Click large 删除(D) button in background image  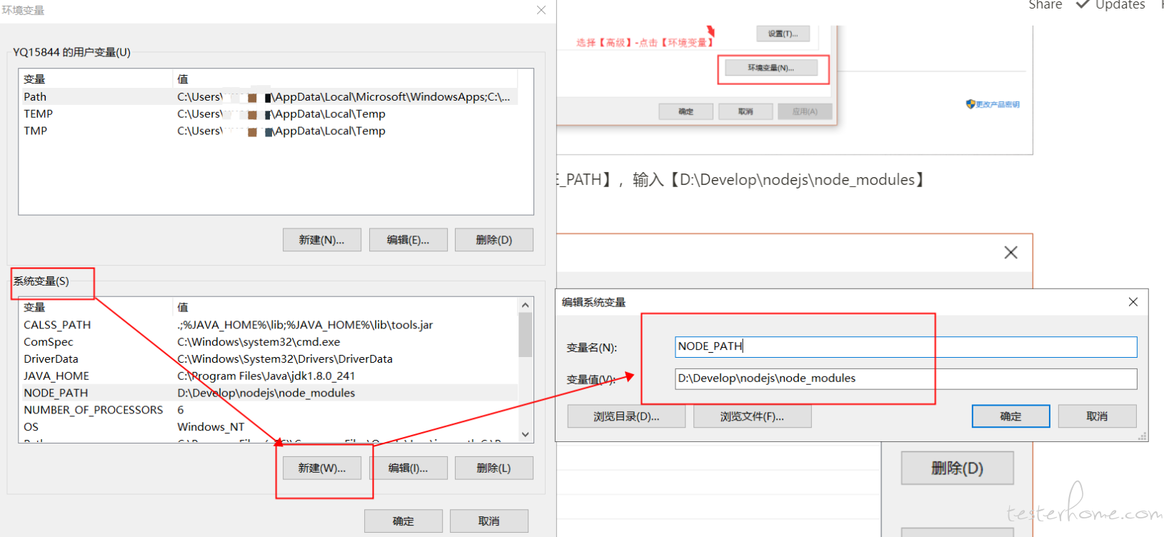pyautogui.click(x=957, y=468)
